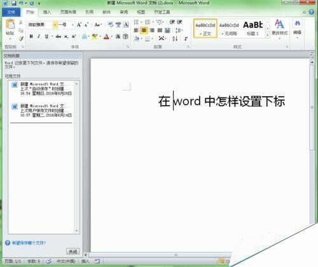Click the Cut scissors icon
Viewport: 318px width, 267px height.
(20, 22)
